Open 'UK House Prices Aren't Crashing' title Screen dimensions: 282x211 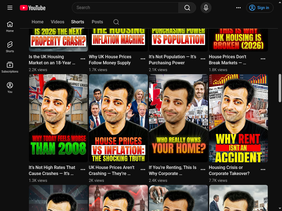[112, 170]
